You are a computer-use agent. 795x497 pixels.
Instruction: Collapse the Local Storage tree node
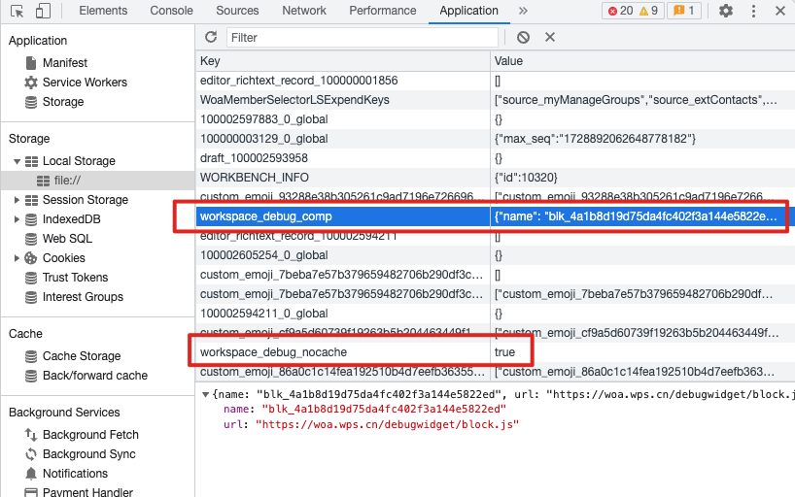17,161
